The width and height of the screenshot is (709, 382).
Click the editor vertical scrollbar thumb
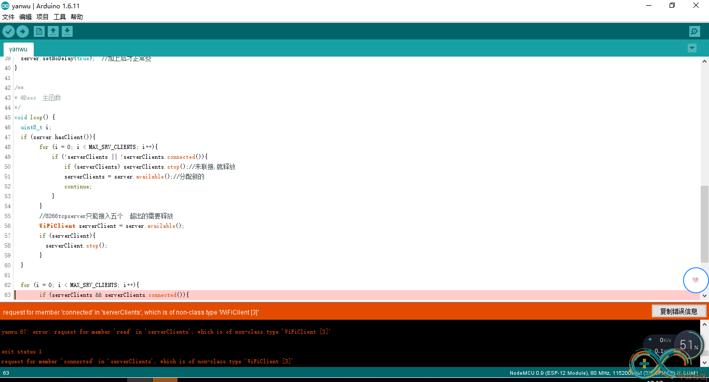(x=704, y=224)
